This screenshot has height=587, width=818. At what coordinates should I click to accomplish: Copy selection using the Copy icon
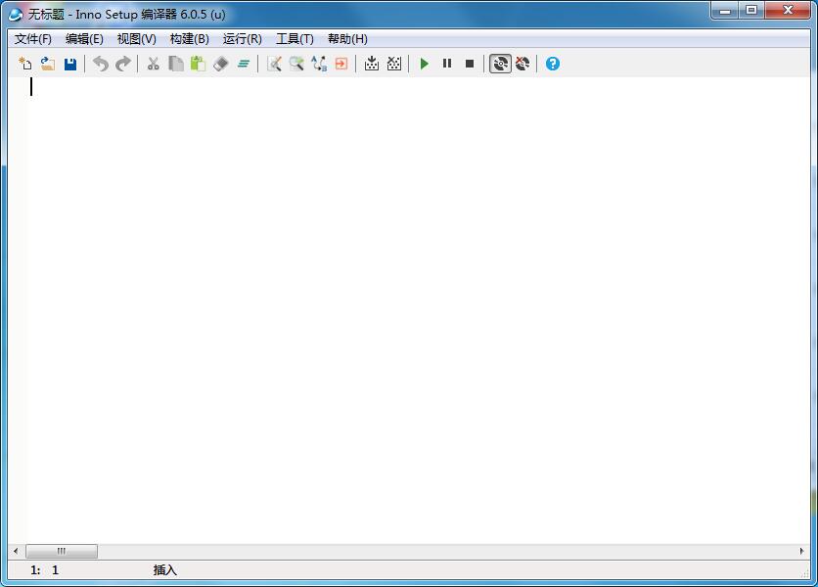coord(176,64)
